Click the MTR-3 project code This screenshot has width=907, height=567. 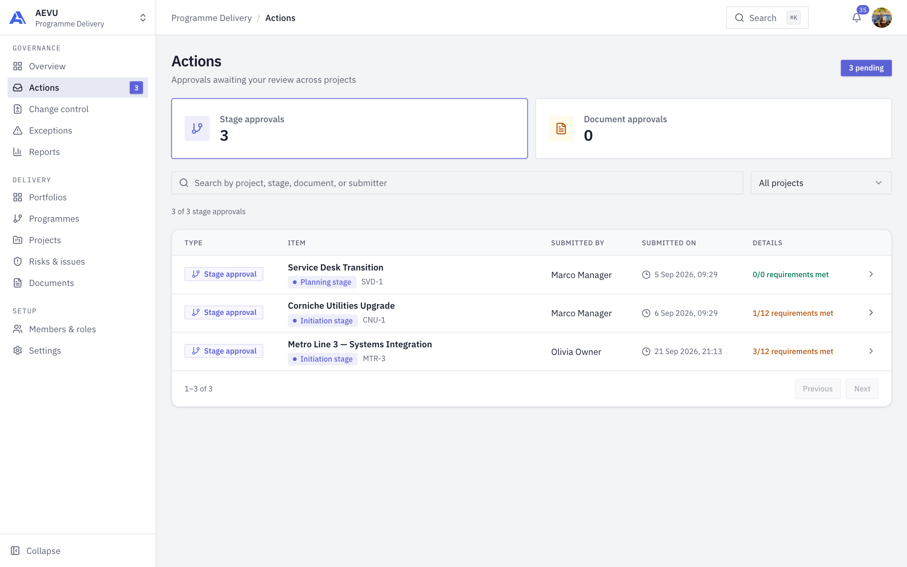click(x=374, y=359)
